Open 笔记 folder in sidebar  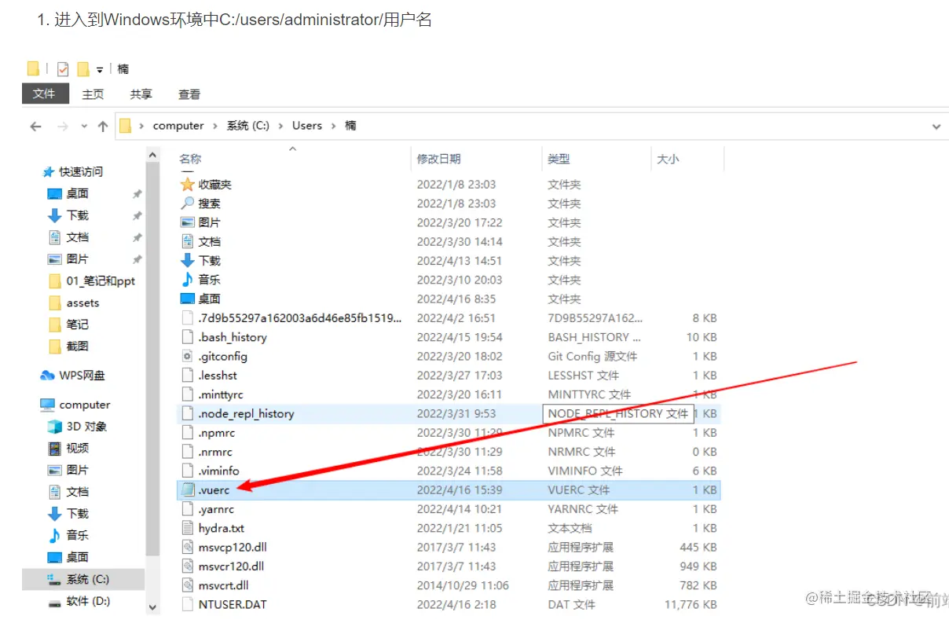click(77, 324)
